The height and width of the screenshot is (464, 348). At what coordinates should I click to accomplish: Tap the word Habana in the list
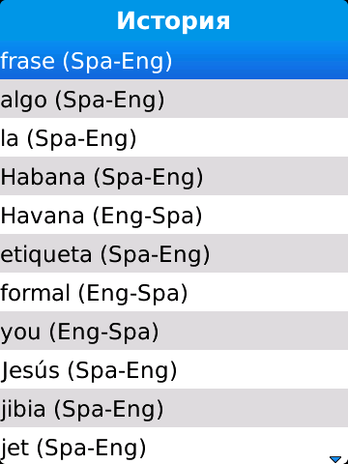tap(43, 177)
